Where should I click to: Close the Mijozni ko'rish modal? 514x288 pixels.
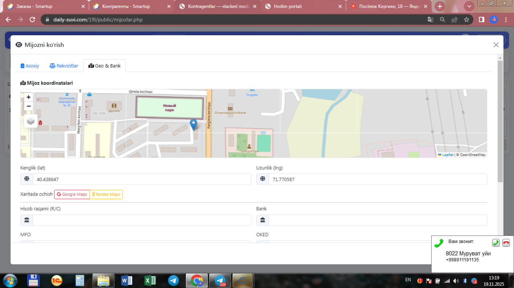click(496, 45)
